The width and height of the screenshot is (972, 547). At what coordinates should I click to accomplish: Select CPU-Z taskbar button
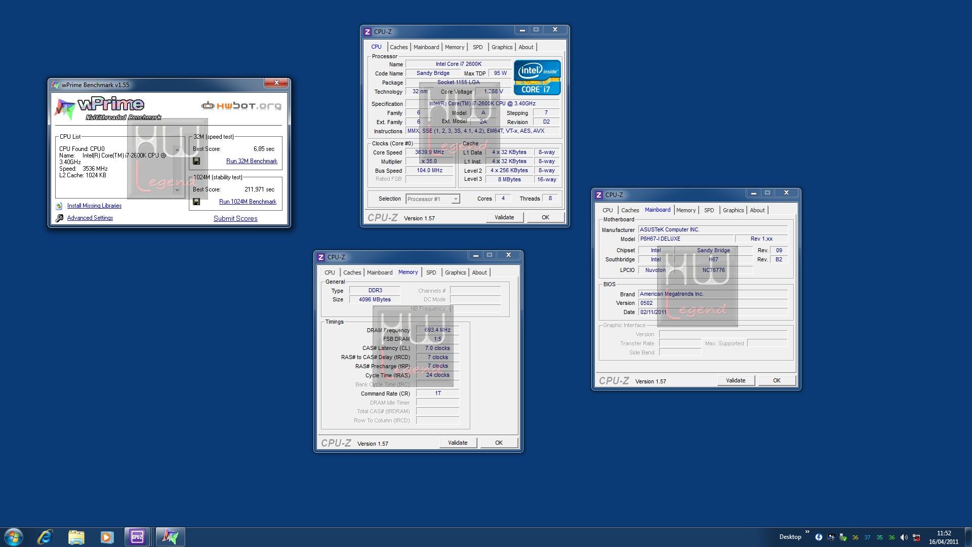tap(137, 536)
